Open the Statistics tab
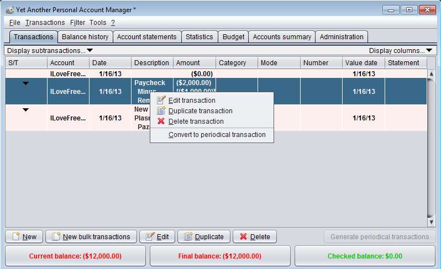This screenshot has width=441, height=269. [x=199, y=37]
